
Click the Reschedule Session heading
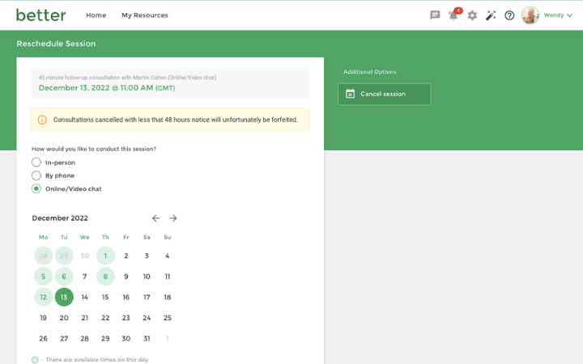point(56,44)
